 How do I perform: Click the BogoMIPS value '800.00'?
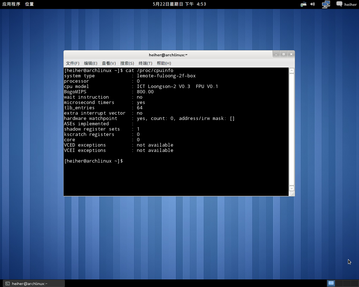(145, 92)
